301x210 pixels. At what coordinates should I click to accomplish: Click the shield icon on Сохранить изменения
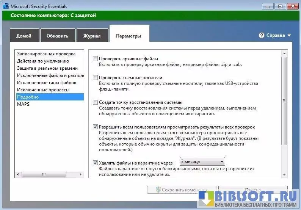pos(158,190)
